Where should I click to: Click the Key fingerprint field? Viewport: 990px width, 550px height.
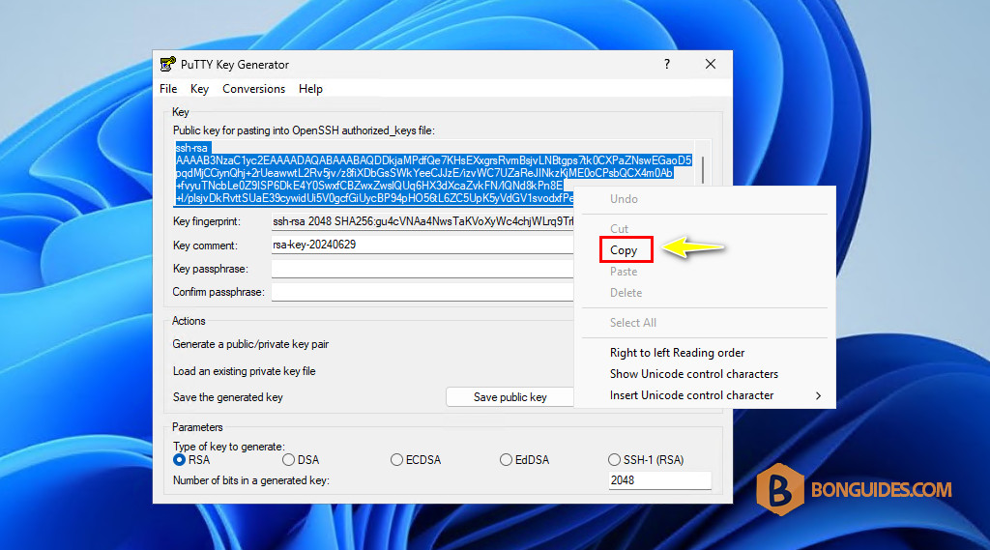click(x=422, y=221)
